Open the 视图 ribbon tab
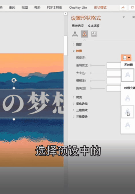The image size is (135, 194). coord(25,7)
